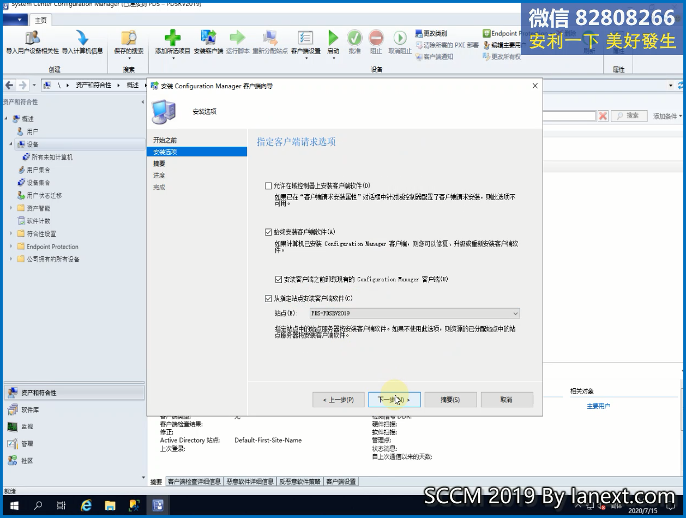
Task: Click navigation Back arrow
Action: pos(9,85)
